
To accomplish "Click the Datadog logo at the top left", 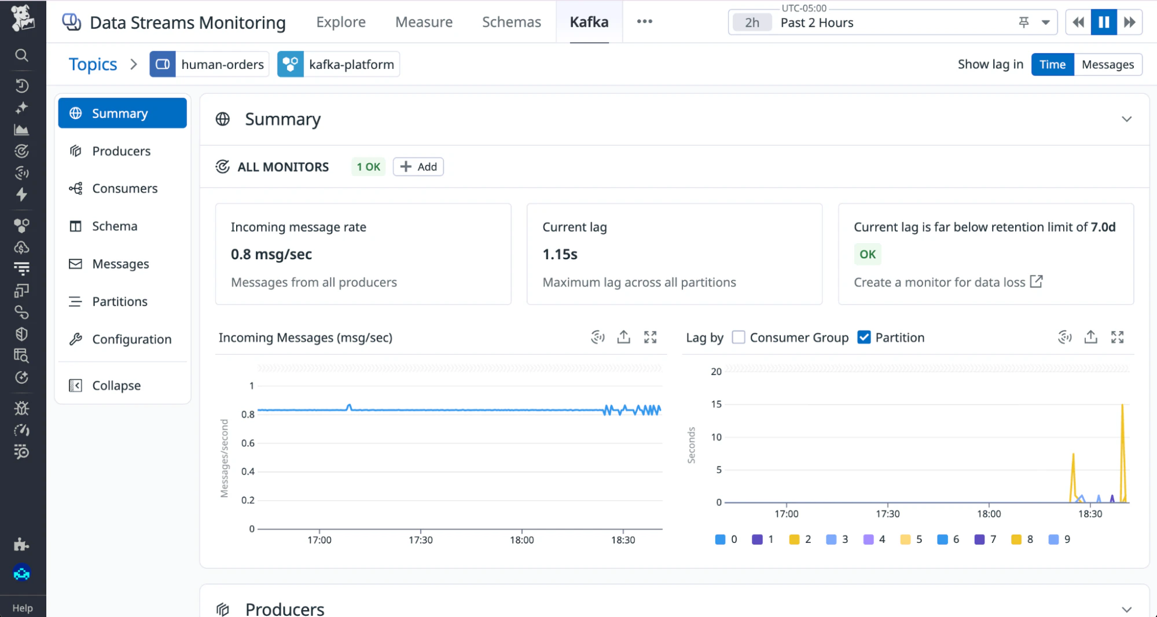I will coord(23,19).
